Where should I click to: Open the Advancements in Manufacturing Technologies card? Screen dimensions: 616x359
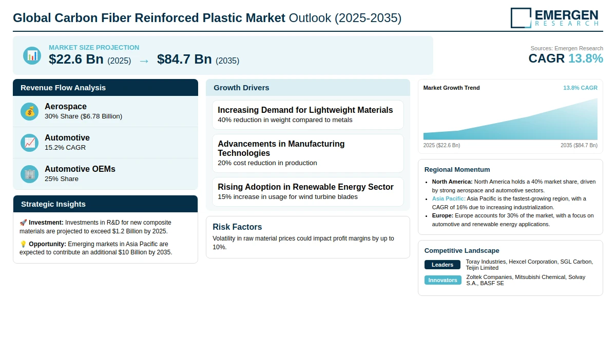click(307, 153)
